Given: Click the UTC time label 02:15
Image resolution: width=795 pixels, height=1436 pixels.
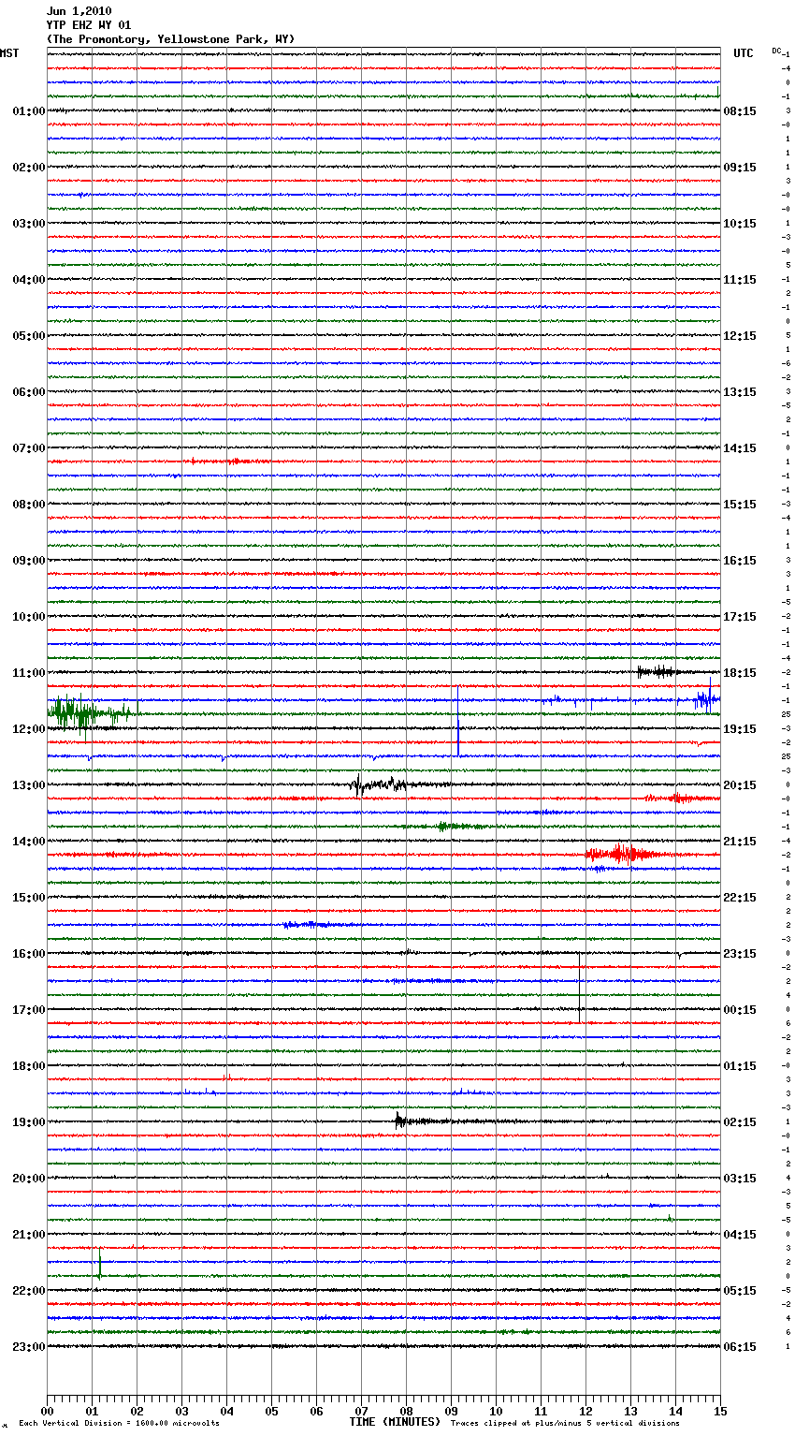Looking at the screenshot, I should point(740,1122).
